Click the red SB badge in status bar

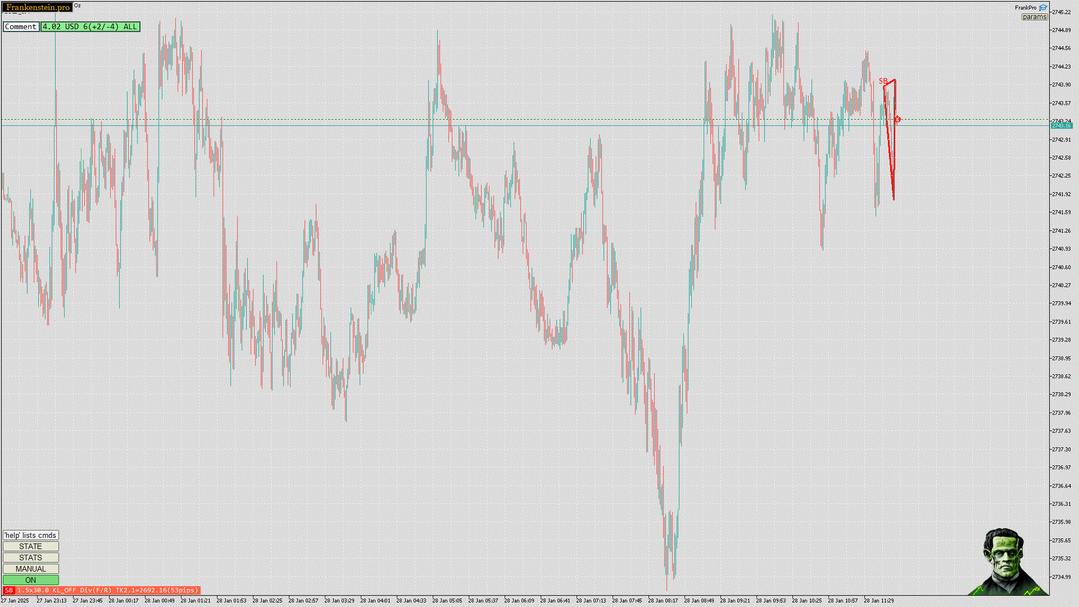(8, 590)
